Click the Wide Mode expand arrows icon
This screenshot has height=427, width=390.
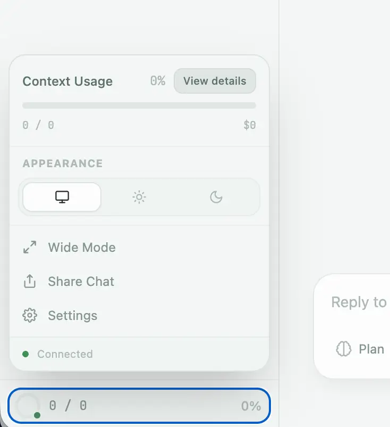coord(30,248)
